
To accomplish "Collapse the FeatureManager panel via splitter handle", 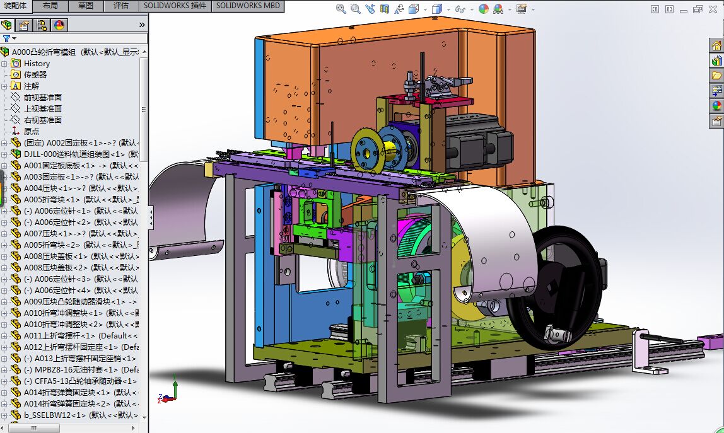I will [151, 217].
